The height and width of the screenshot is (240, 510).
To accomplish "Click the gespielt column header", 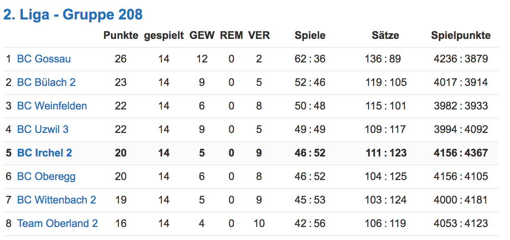I will (x=164, y=35).
